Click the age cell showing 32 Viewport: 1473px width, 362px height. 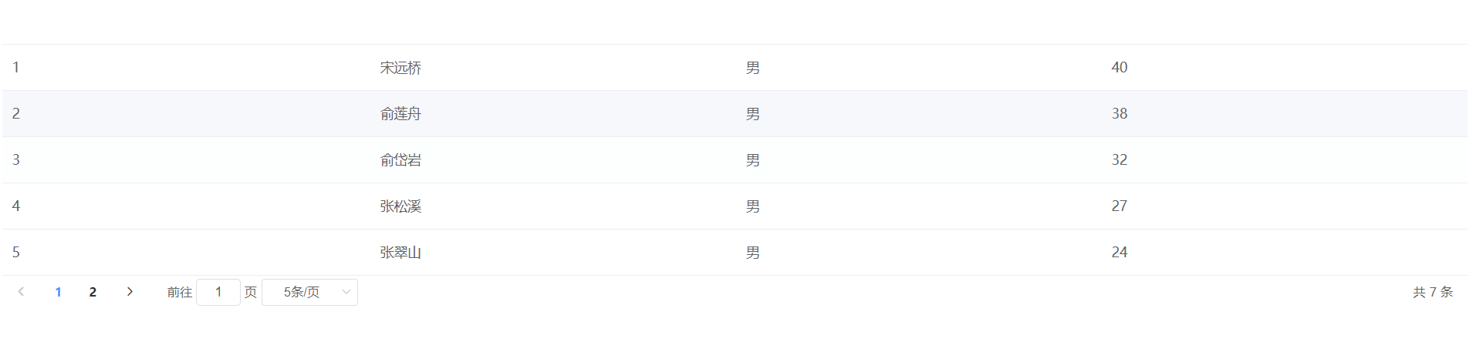(x=1119, y=160)
